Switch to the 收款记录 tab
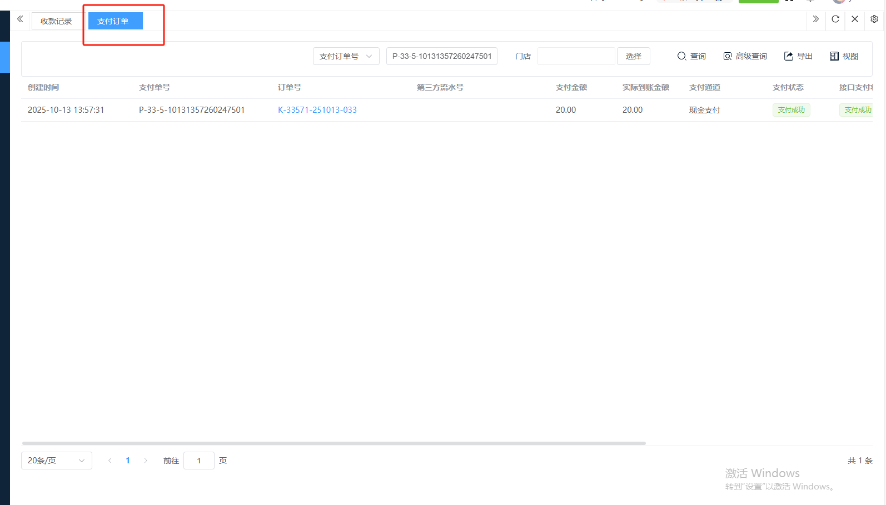Image resolution: width=886 pixels, height=505 pixels. pos(56,21)
